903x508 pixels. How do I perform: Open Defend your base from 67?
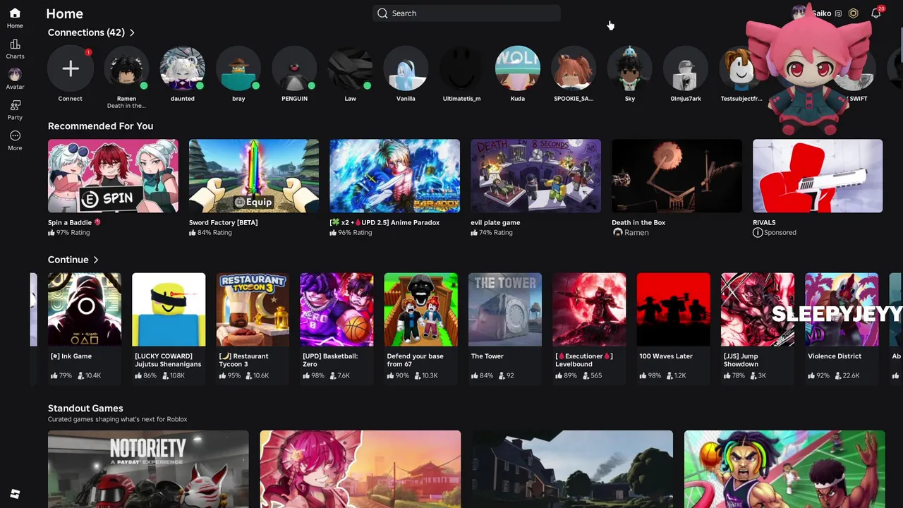[421, 310]
